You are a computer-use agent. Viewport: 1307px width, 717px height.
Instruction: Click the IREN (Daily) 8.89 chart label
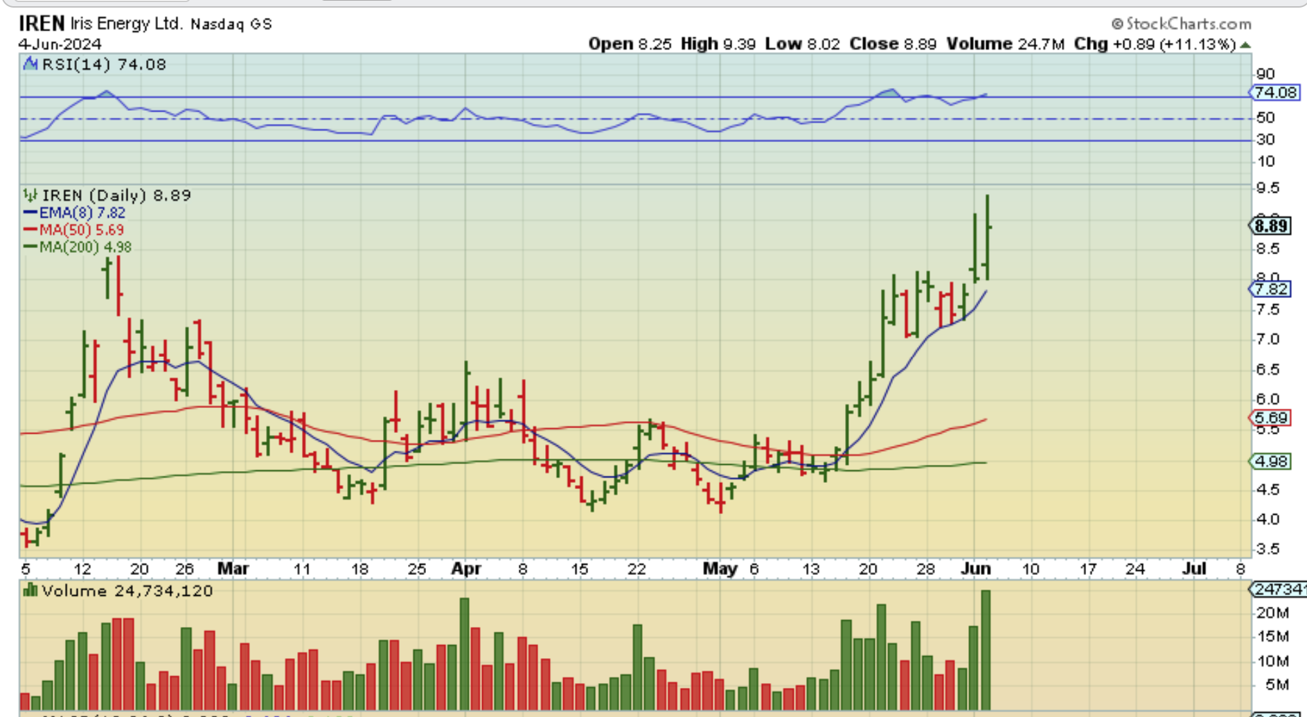(x=116, y=195)
